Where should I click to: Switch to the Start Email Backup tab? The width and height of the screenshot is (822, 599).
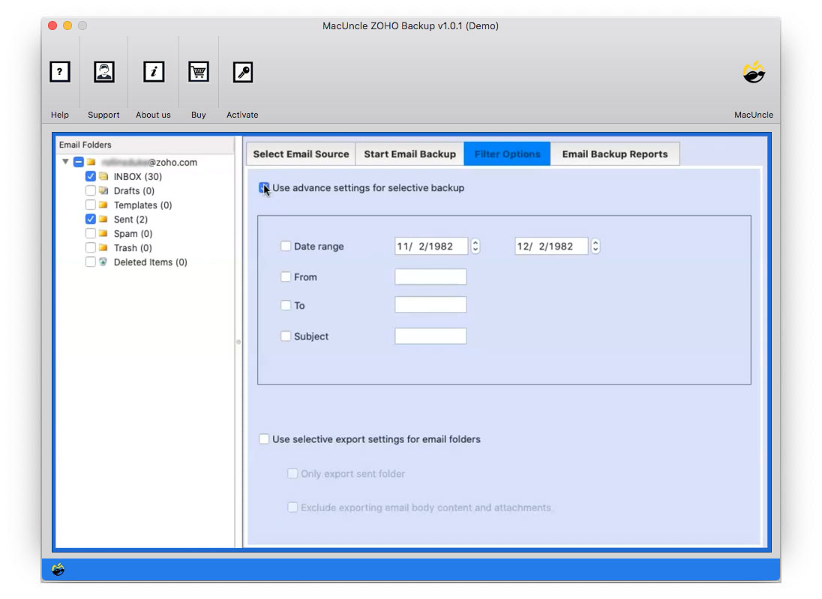click(409, 154)
